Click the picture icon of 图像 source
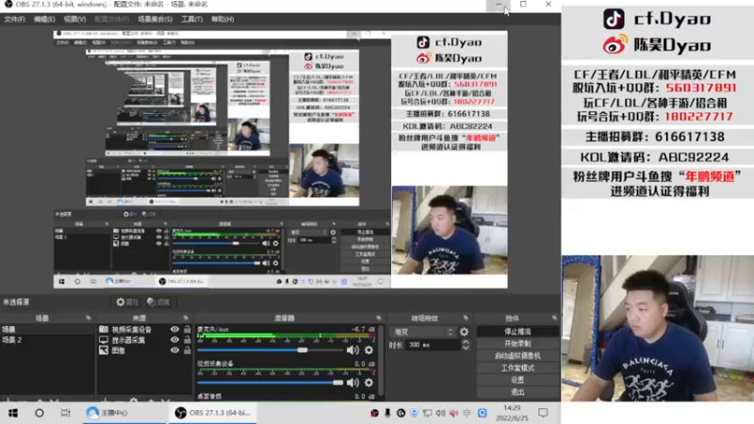 click(x=104, y=351)
